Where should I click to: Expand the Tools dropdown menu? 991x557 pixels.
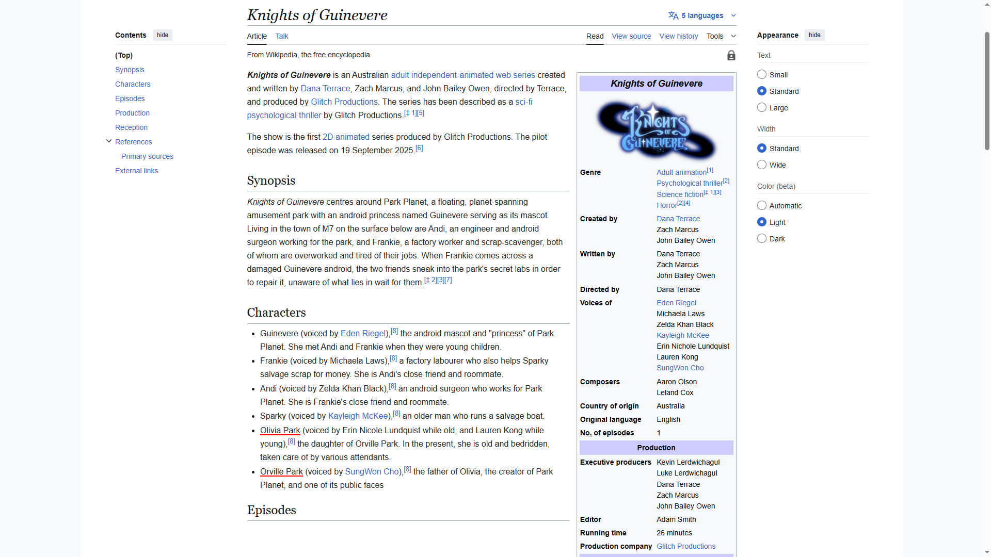point(721,36)
